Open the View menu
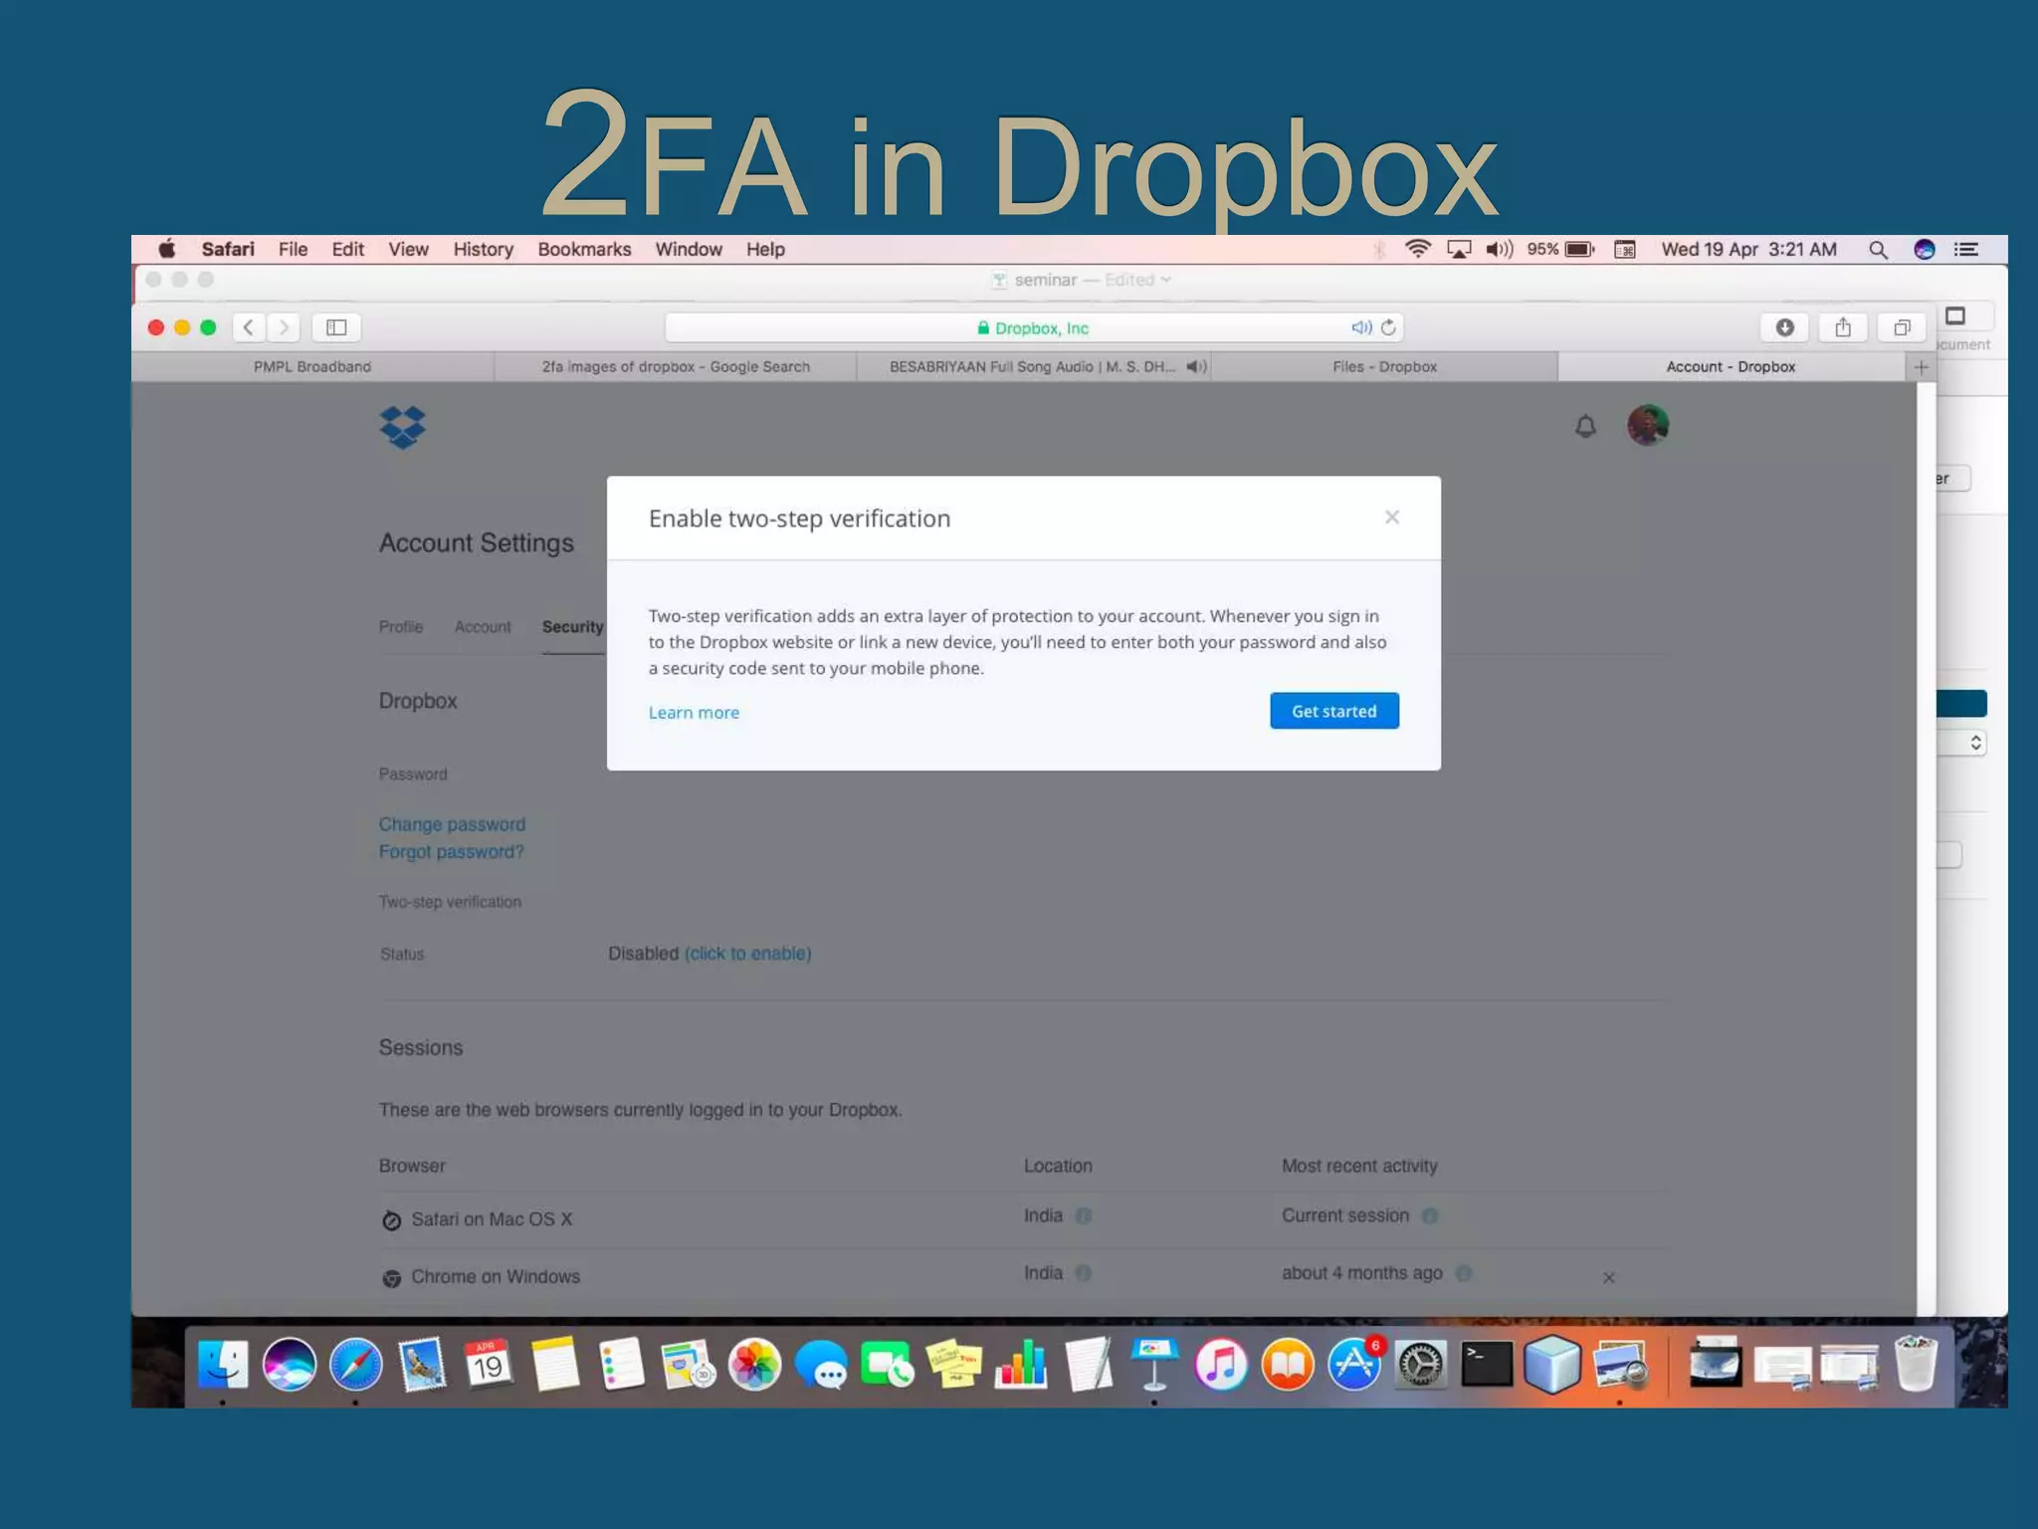Screen dimensions: 2038x1529 tap(408, 249)
